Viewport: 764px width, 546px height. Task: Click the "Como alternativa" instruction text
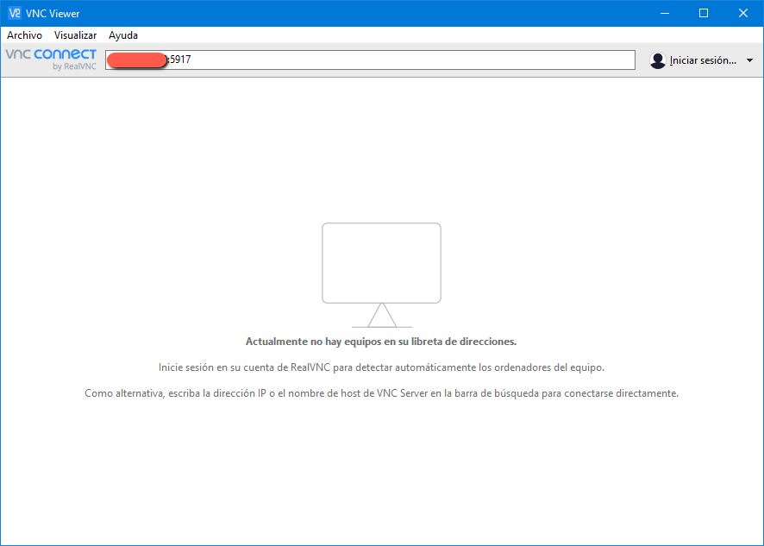click(x=381, y=393)
